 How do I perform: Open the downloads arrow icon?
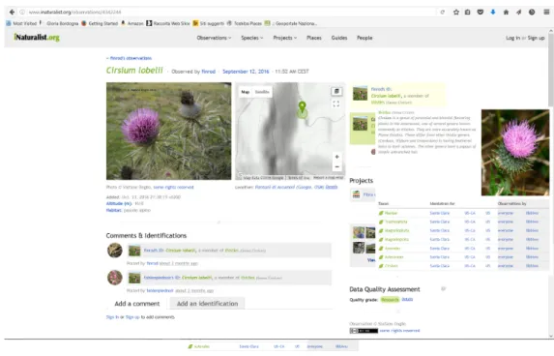click(x=493, y=12)
